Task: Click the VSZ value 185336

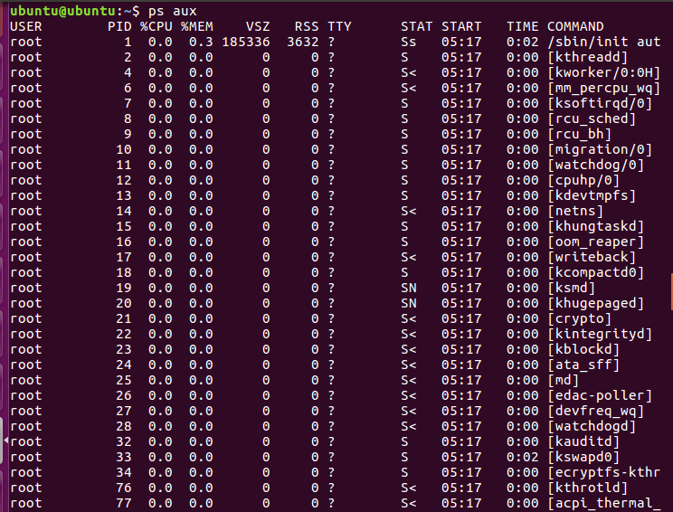Action: click(246, 42)
